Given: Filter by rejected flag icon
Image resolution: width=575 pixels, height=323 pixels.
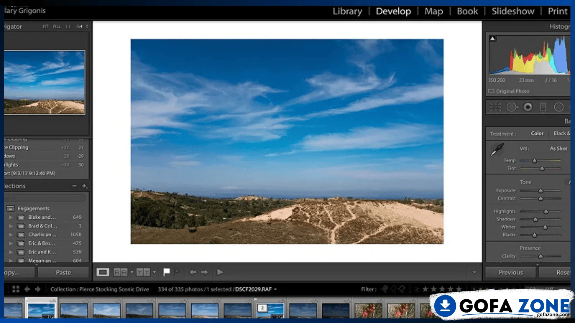Looking at the screenshot, I should (x=402, y=289).
